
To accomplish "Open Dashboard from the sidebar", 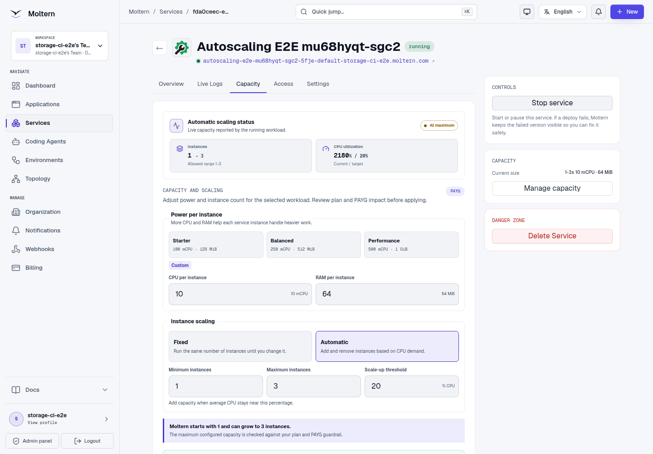I will [59, 86].
